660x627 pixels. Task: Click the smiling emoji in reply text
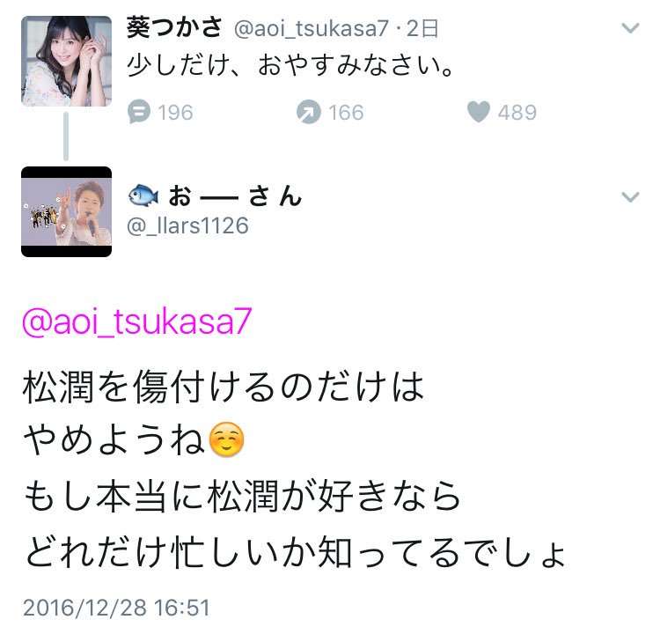(226, 439)
